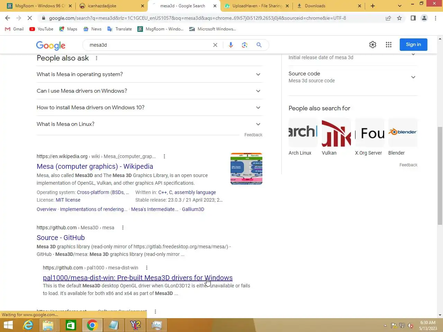The height and width of the screenshot is (332, 443).
Task: Expand the Source code panel row
Action: 353,77
